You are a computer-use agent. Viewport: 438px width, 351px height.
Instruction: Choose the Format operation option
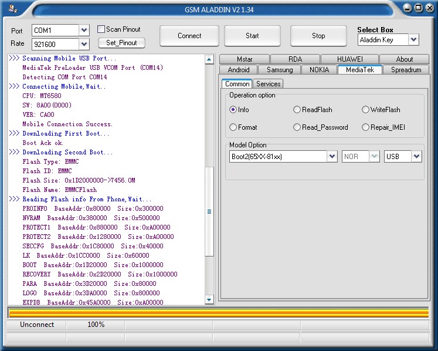233,127
